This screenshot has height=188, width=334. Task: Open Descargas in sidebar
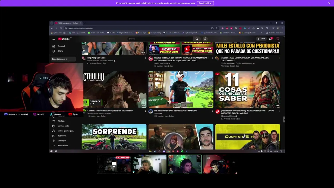(x=63, y=141)
